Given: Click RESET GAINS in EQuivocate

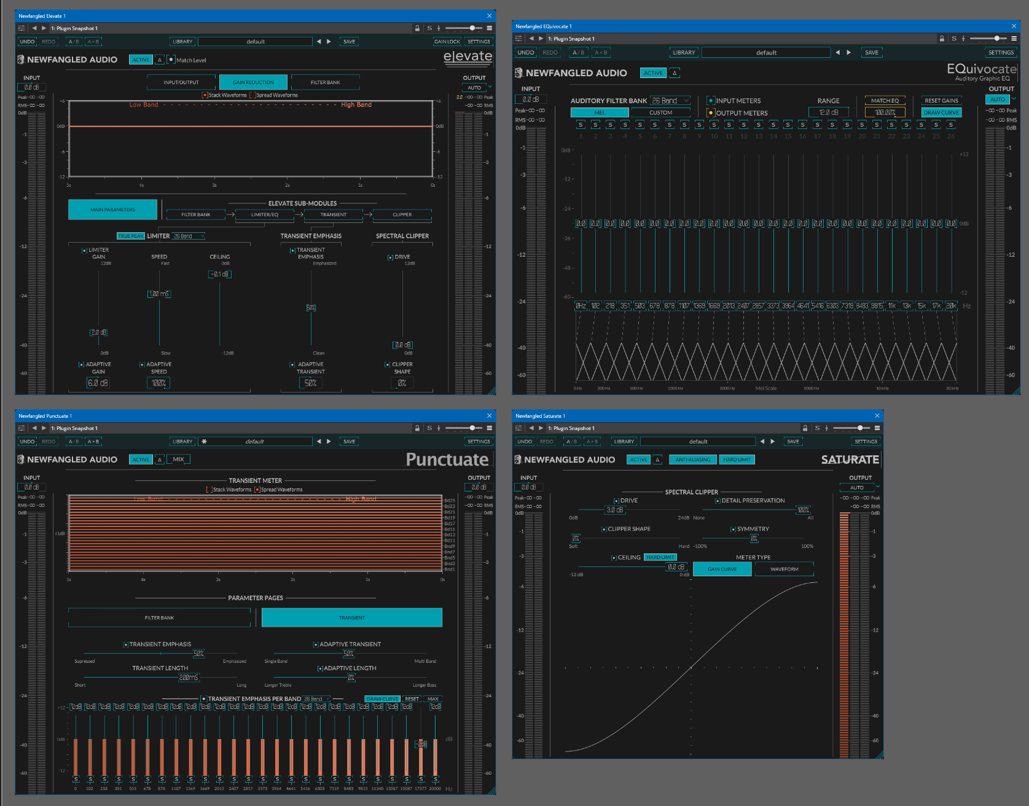Looking at the screenshot, I should [941, 101].
